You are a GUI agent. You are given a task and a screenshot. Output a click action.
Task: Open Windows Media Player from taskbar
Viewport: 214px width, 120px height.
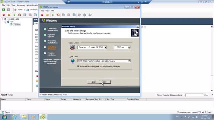tap(33, 117)
